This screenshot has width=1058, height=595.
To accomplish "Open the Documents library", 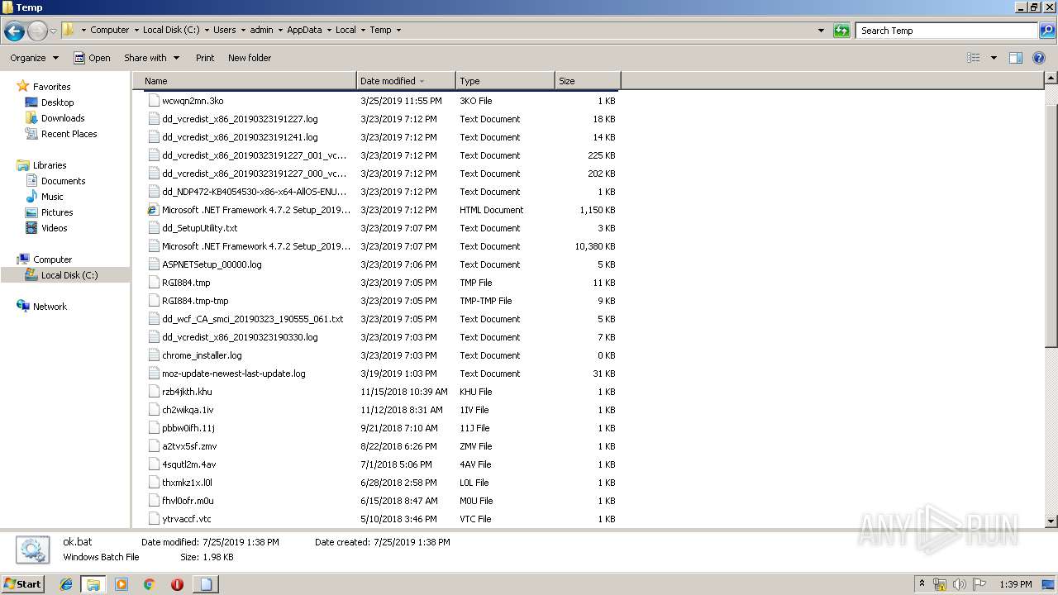I will pyautogui.click(x=63, y=181).
